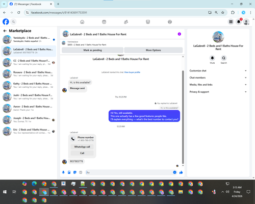Select the Messenger | Facebook tab
The width and height of the screenshot is (255, 204).
tap(31, 4)
